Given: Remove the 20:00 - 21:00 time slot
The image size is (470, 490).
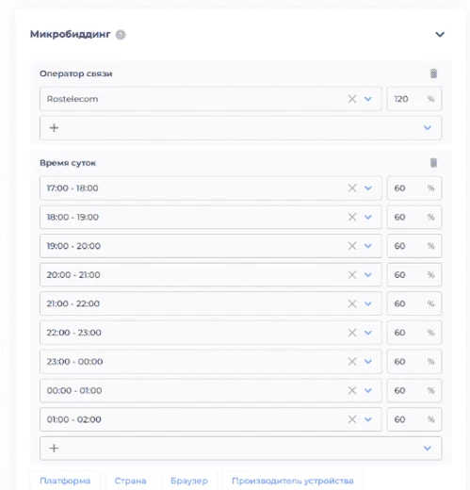Looking at the screenshot, I should [352, 275].
